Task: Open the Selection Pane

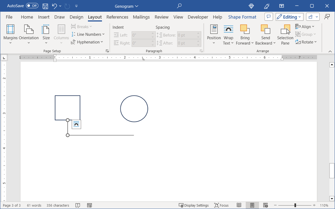Action: click(x=285, y=35)
